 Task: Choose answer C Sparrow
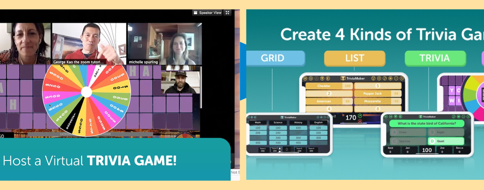tap(408, 141)
